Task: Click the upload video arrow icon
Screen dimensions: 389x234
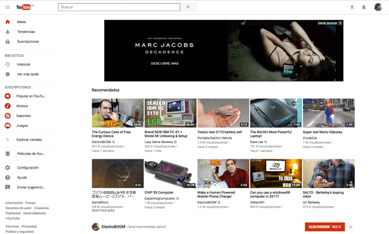Action: pyautogui.click(x=352, y=7)
